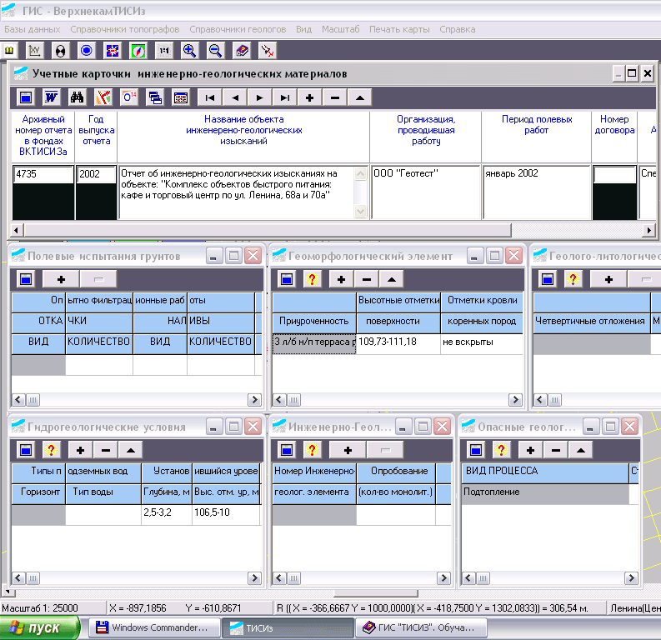Viewport: 661px width, 640px height.
Task: Open Вид menu
Action: [x=303, y=29]
